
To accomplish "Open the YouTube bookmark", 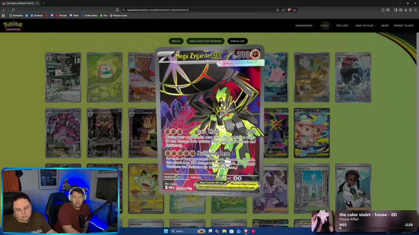I will coord(61,15).
